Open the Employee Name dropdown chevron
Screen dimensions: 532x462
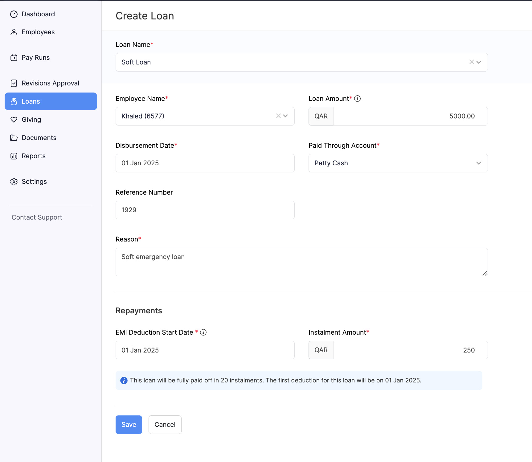286,116
